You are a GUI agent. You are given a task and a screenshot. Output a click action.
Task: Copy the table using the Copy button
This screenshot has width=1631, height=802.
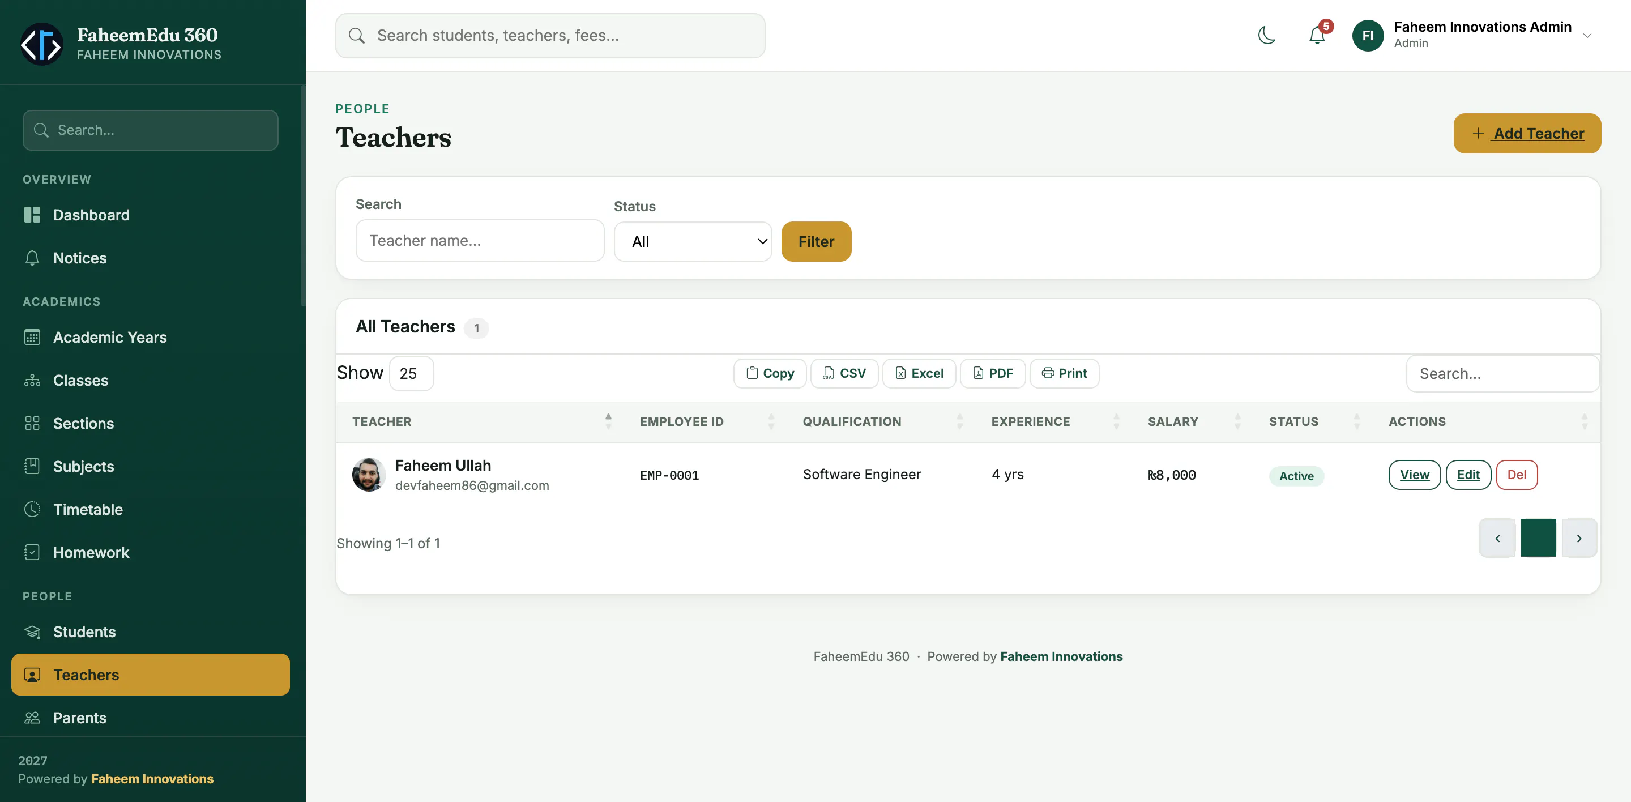pyautogui.click(x=769, y=373)
